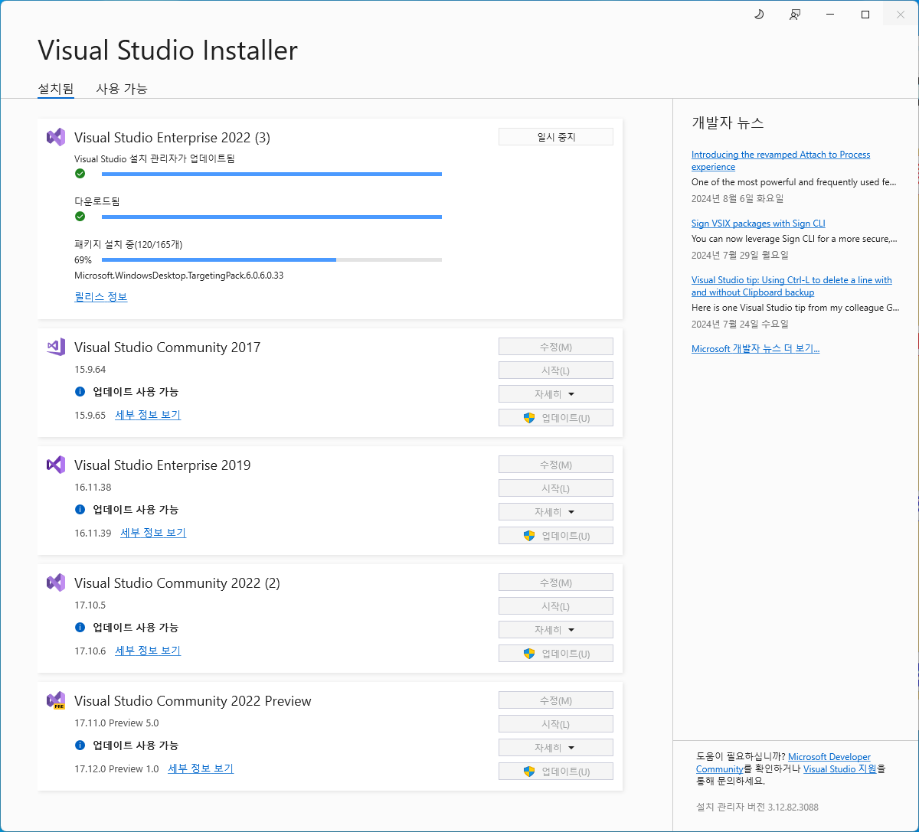Open Sign VSIX packages with Sign CLI article
This screenshot has width=919, height=832.
click(757, 223)
